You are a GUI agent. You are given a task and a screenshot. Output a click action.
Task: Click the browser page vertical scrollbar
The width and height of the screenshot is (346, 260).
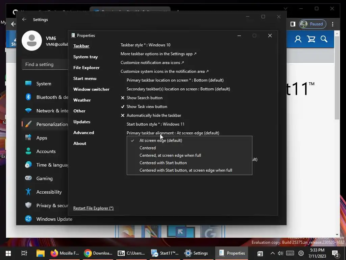(337, 78)
